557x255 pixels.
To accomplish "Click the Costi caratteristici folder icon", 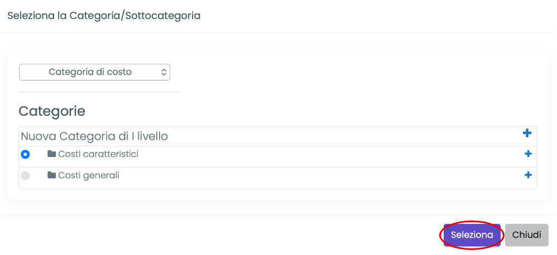I will 52,154.
